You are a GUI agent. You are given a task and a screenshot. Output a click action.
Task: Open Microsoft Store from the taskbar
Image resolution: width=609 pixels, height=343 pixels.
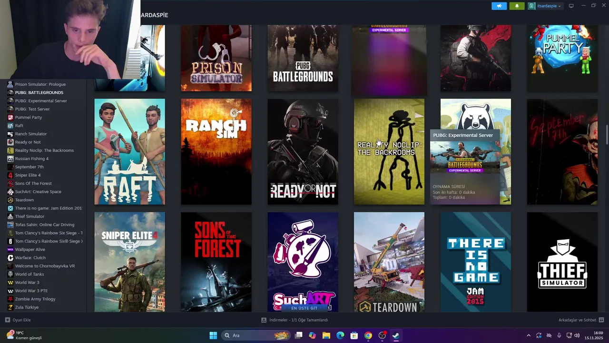[354, 335]
